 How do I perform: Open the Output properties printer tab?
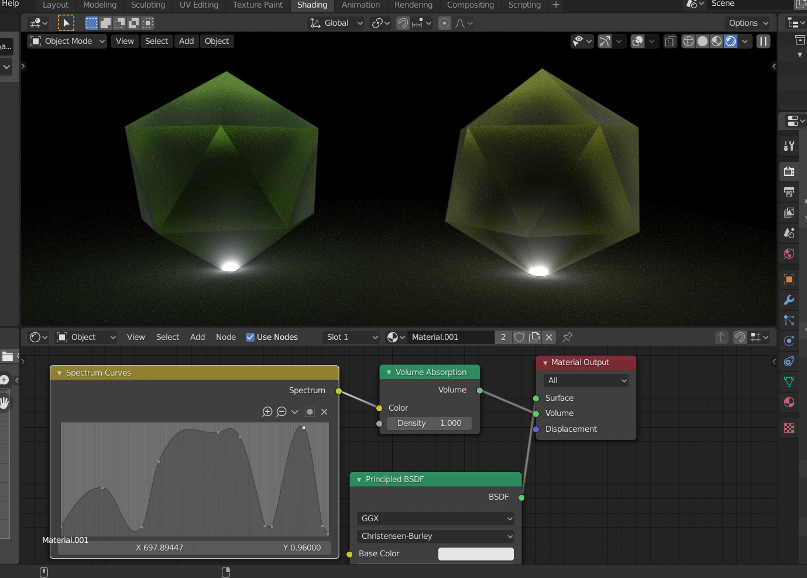(789, 192)
